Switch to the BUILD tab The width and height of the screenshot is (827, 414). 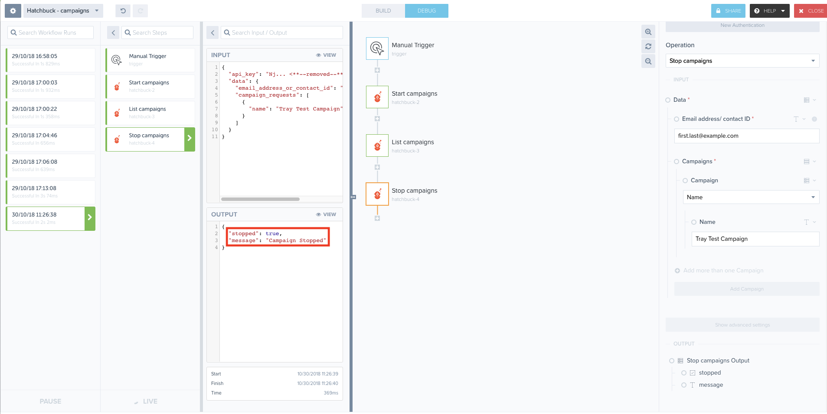pyautogui.click(x=383, y=11)
